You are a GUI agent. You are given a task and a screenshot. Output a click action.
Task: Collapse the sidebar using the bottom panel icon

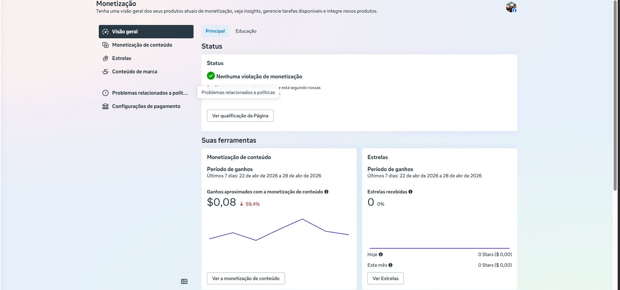[184, 281]
